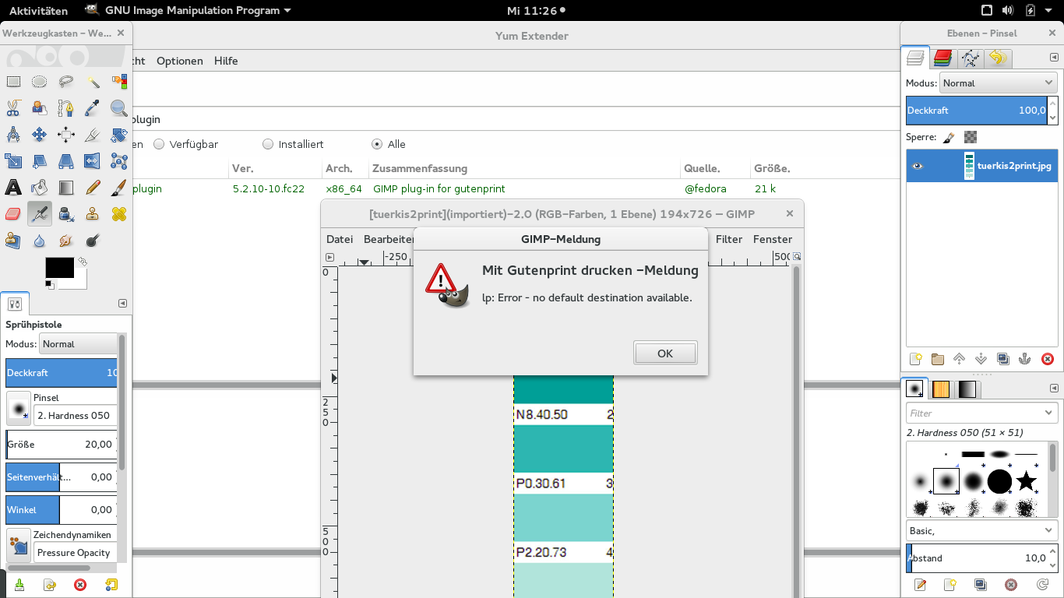Select the Blend gradient tool
Screen dimensions: 1064x598
pos(66,188)
